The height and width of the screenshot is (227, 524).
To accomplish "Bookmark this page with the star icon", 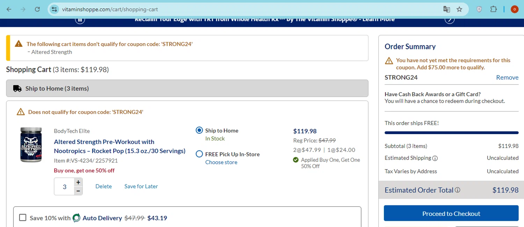I will (459, 9).
